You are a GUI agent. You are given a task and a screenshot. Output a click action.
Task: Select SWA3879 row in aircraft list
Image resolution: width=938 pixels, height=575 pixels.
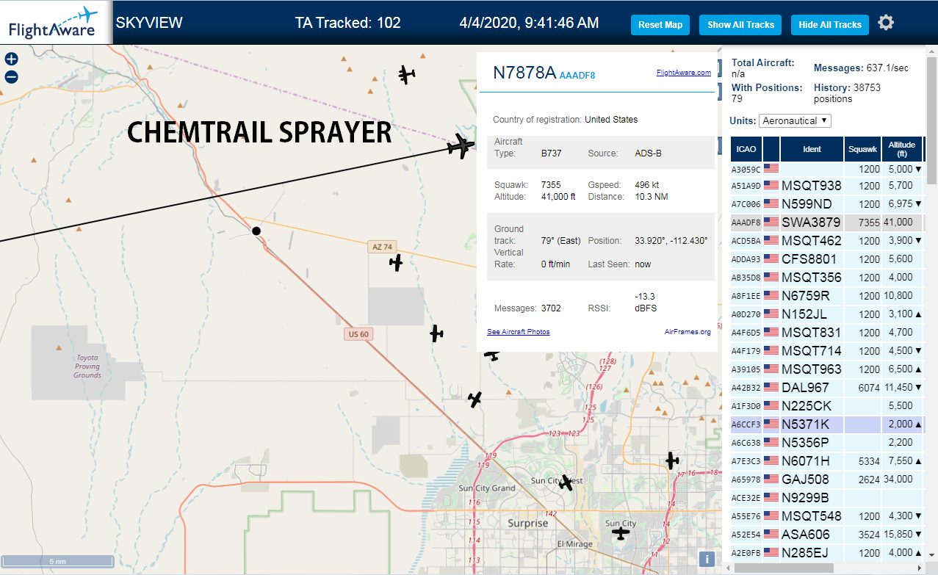[x=826, y=223]
